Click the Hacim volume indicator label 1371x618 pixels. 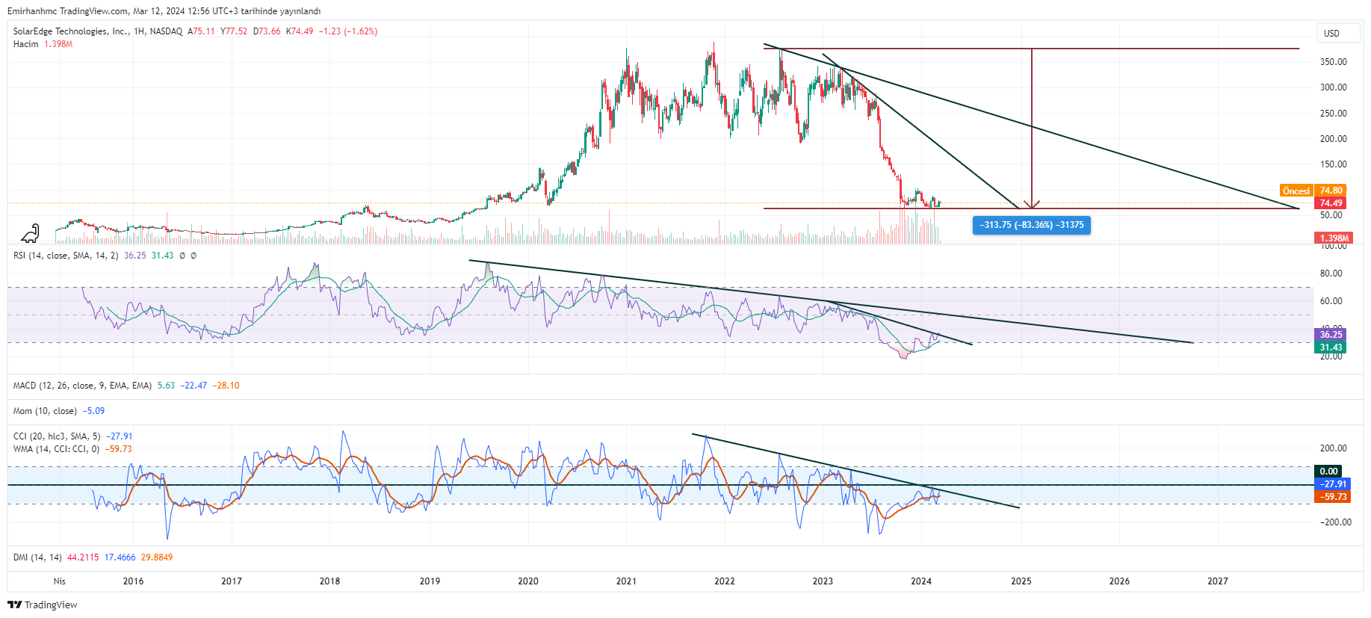[x=25, y=44]
